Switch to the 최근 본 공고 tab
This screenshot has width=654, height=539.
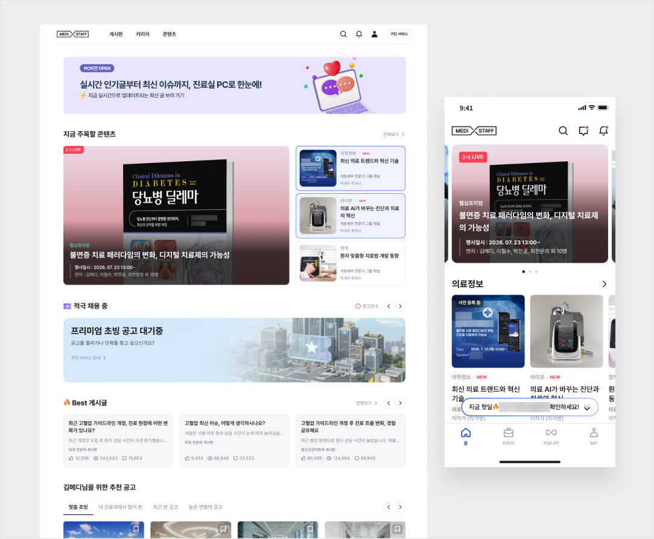[x=165, y=507]
